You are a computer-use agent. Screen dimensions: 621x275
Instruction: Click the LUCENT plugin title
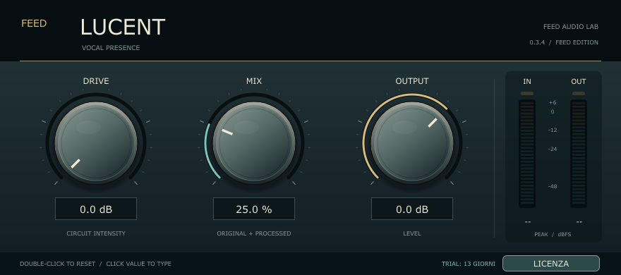(x=123, y=28)
